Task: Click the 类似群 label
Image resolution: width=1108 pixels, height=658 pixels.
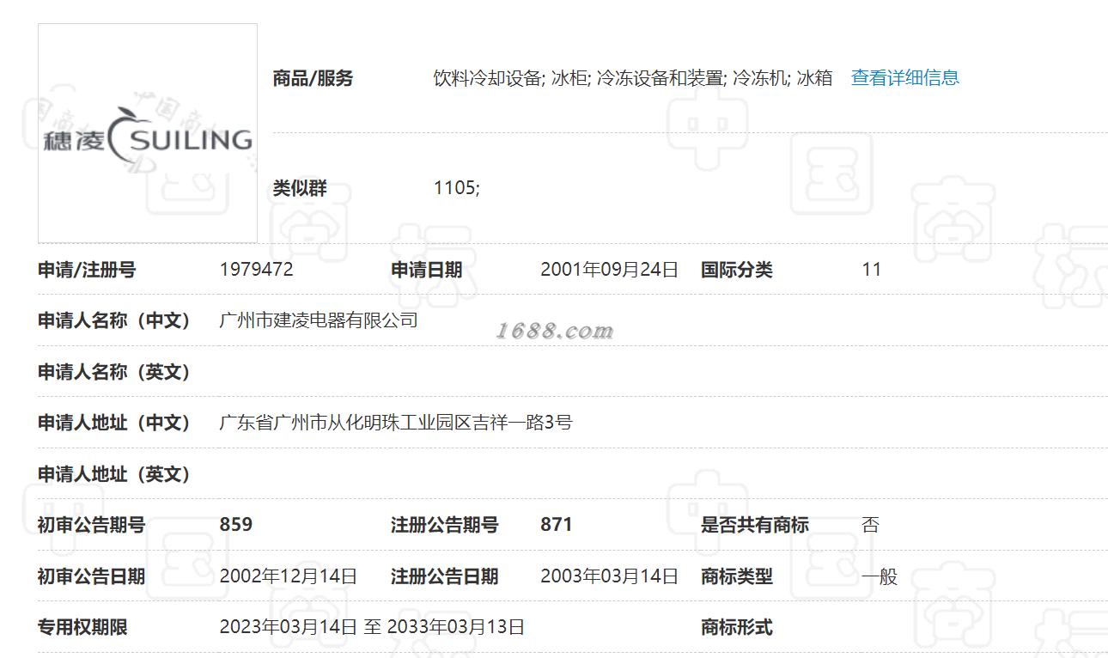Action: tap(300, 188)
